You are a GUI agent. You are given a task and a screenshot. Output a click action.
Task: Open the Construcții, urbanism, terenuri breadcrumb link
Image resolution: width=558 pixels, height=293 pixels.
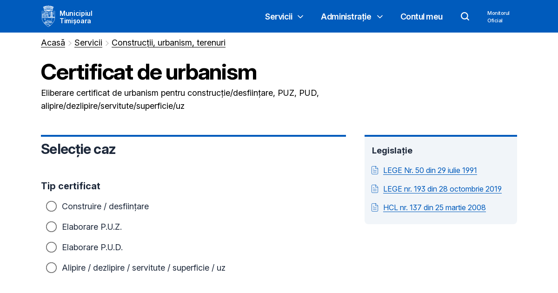(168, 42)
